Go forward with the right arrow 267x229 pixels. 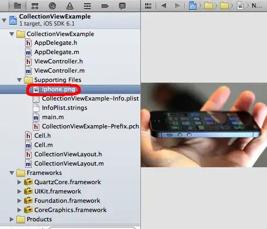click(177, 6)
